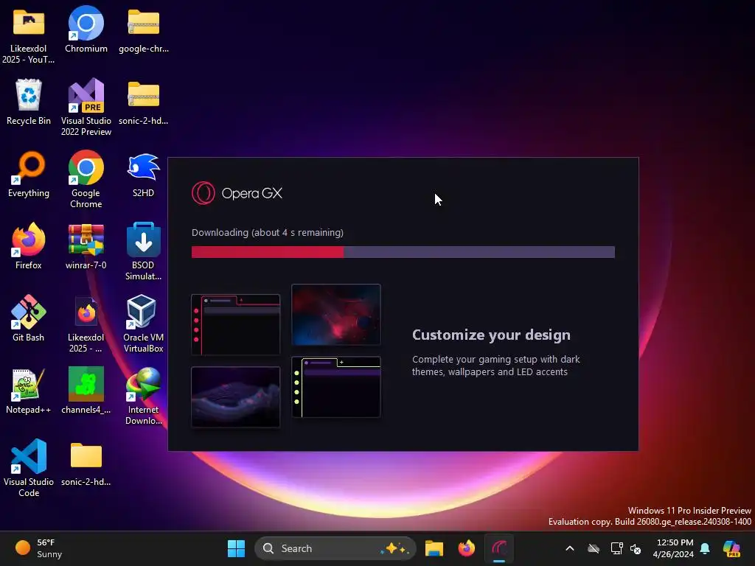Open the weather widget showing 56°F Sunny
This screenshot has height=566, width=755.
[38, 548]
